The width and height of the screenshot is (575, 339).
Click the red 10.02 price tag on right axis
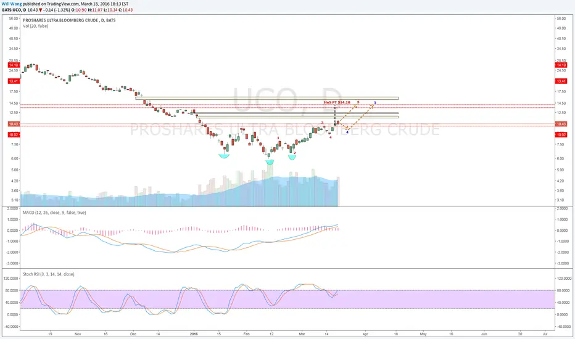point(561,134)
